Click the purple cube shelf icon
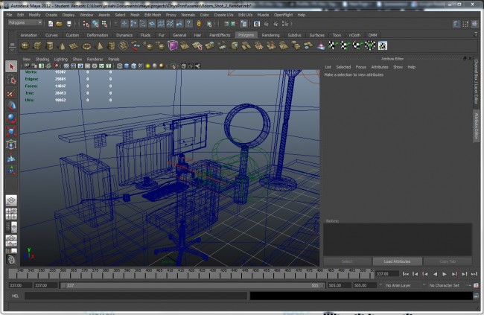484x315 pixels. (173, 45)
